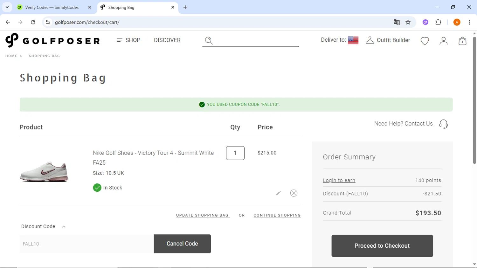Click the Size: 10.5 UK text
The width and height of the screenshot is (477, 268).
click(x=108, y=173)
